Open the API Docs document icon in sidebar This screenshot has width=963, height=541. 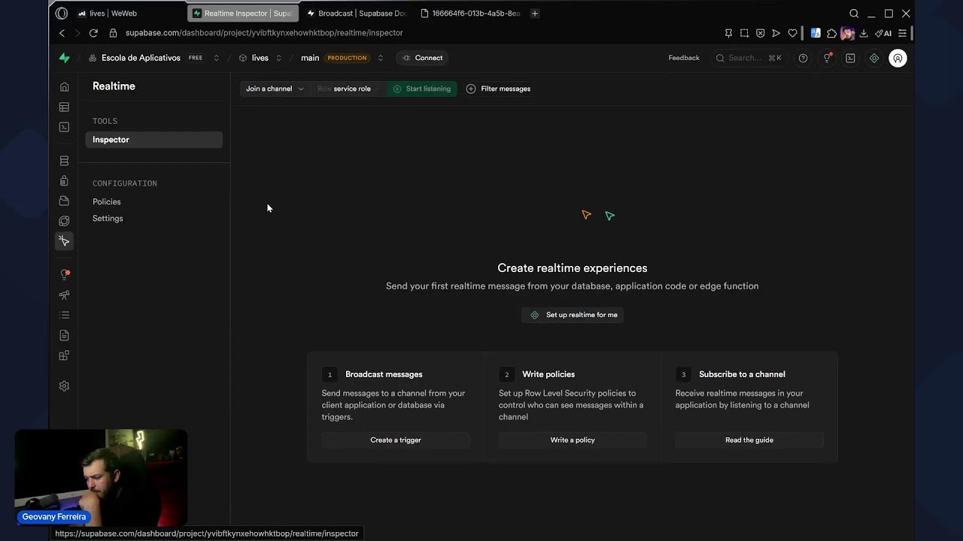point(64,335)
